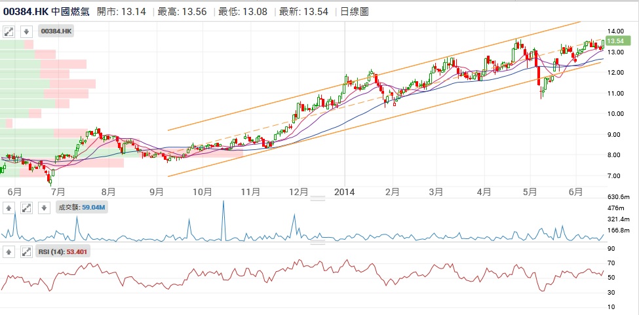Viewport: 639px width, 315px height.
Task: Maximize the main price chart panel
Action: point(10,31)
